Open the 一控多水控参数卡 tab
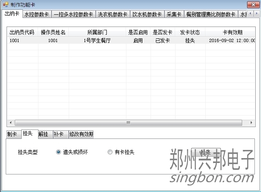261x192 pixels. point(74,14)
